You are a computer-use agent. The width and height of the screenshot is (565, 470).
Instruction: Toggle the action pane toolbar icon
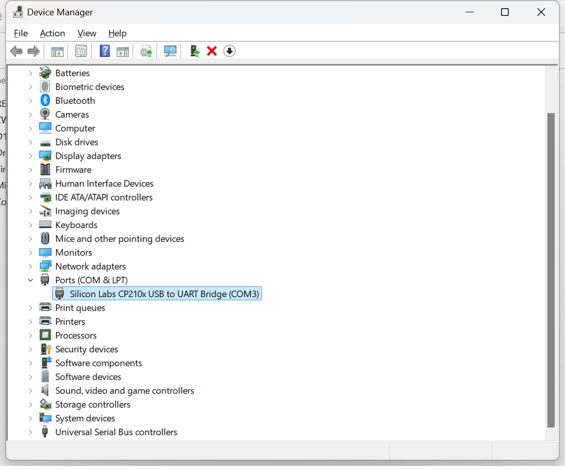(x=122, y=51)
